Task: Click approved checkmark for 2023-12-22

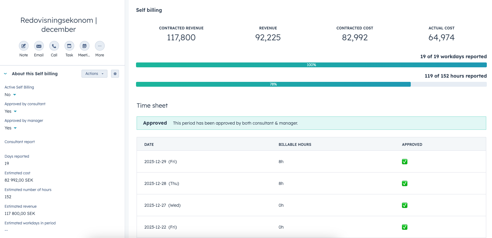Action: tap(405, 227)
